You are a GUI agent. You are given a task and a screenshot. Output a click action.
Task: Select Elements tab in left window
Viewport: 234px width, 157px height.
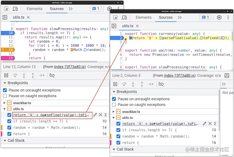click(34, 9)
